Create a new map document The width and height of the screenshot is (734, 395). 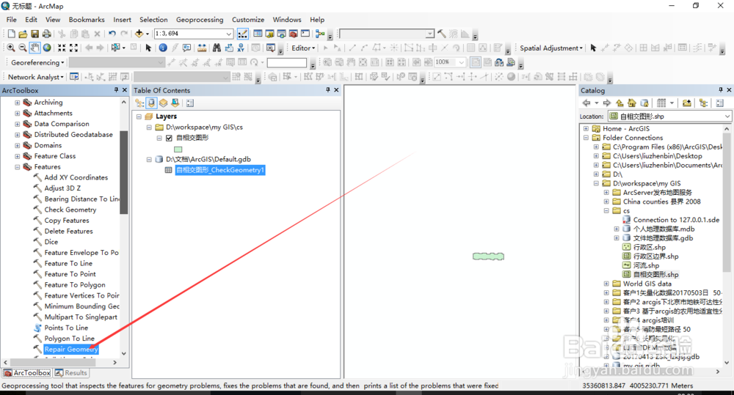point(11,34)
